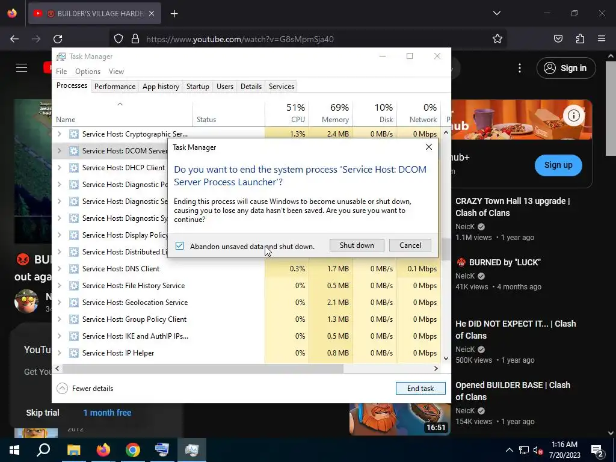Toggle Abandon unsaved data and shut down checkbox
This screenshot has width=616, height=462.
[x=179, y=246]
